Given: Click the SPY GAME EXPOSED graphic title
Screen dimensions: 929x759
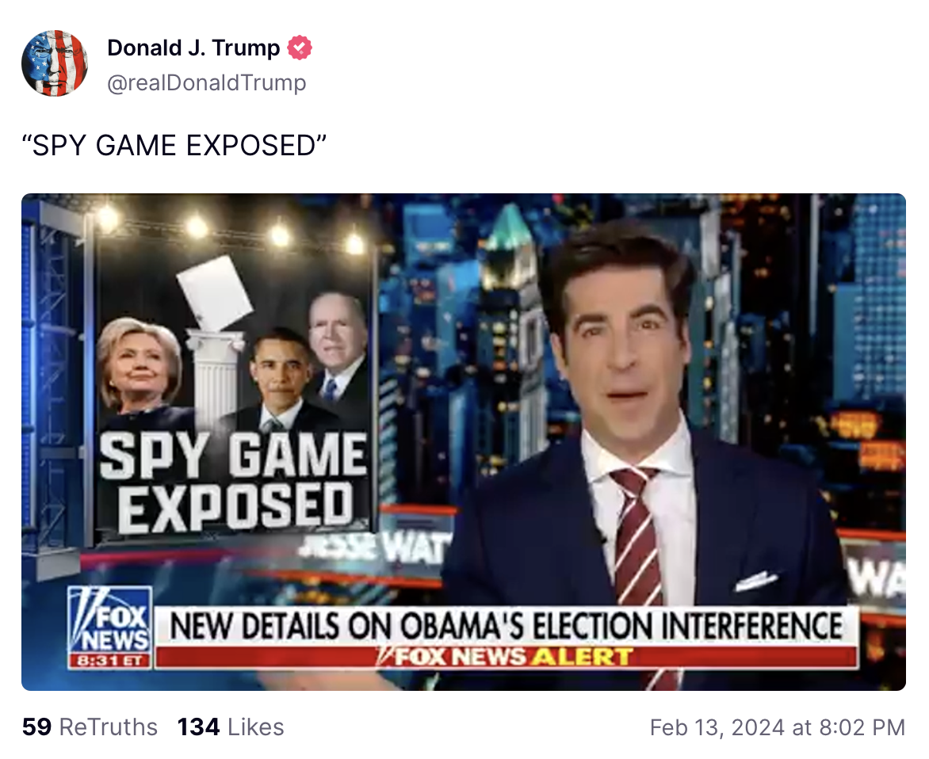Looking at the screenshot, I should click(233, 482).
